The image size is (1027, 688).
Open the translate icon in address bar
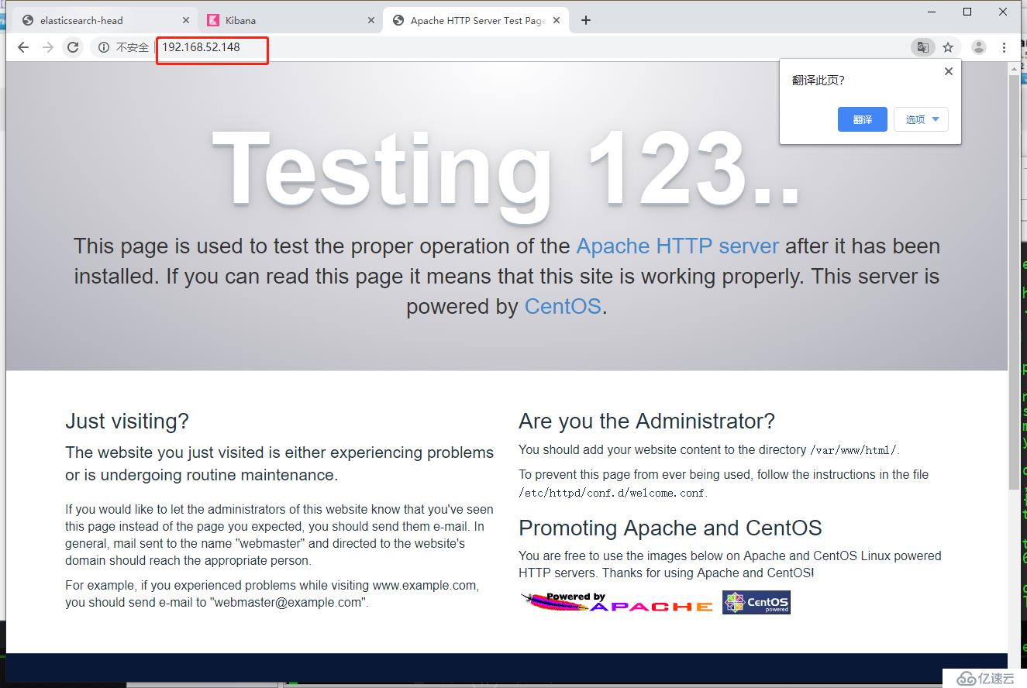coord(922,47)
